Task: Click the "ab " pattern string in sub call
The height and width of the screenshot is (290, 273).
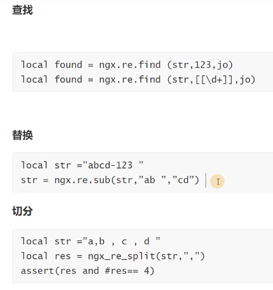Action: pos(152,180)
